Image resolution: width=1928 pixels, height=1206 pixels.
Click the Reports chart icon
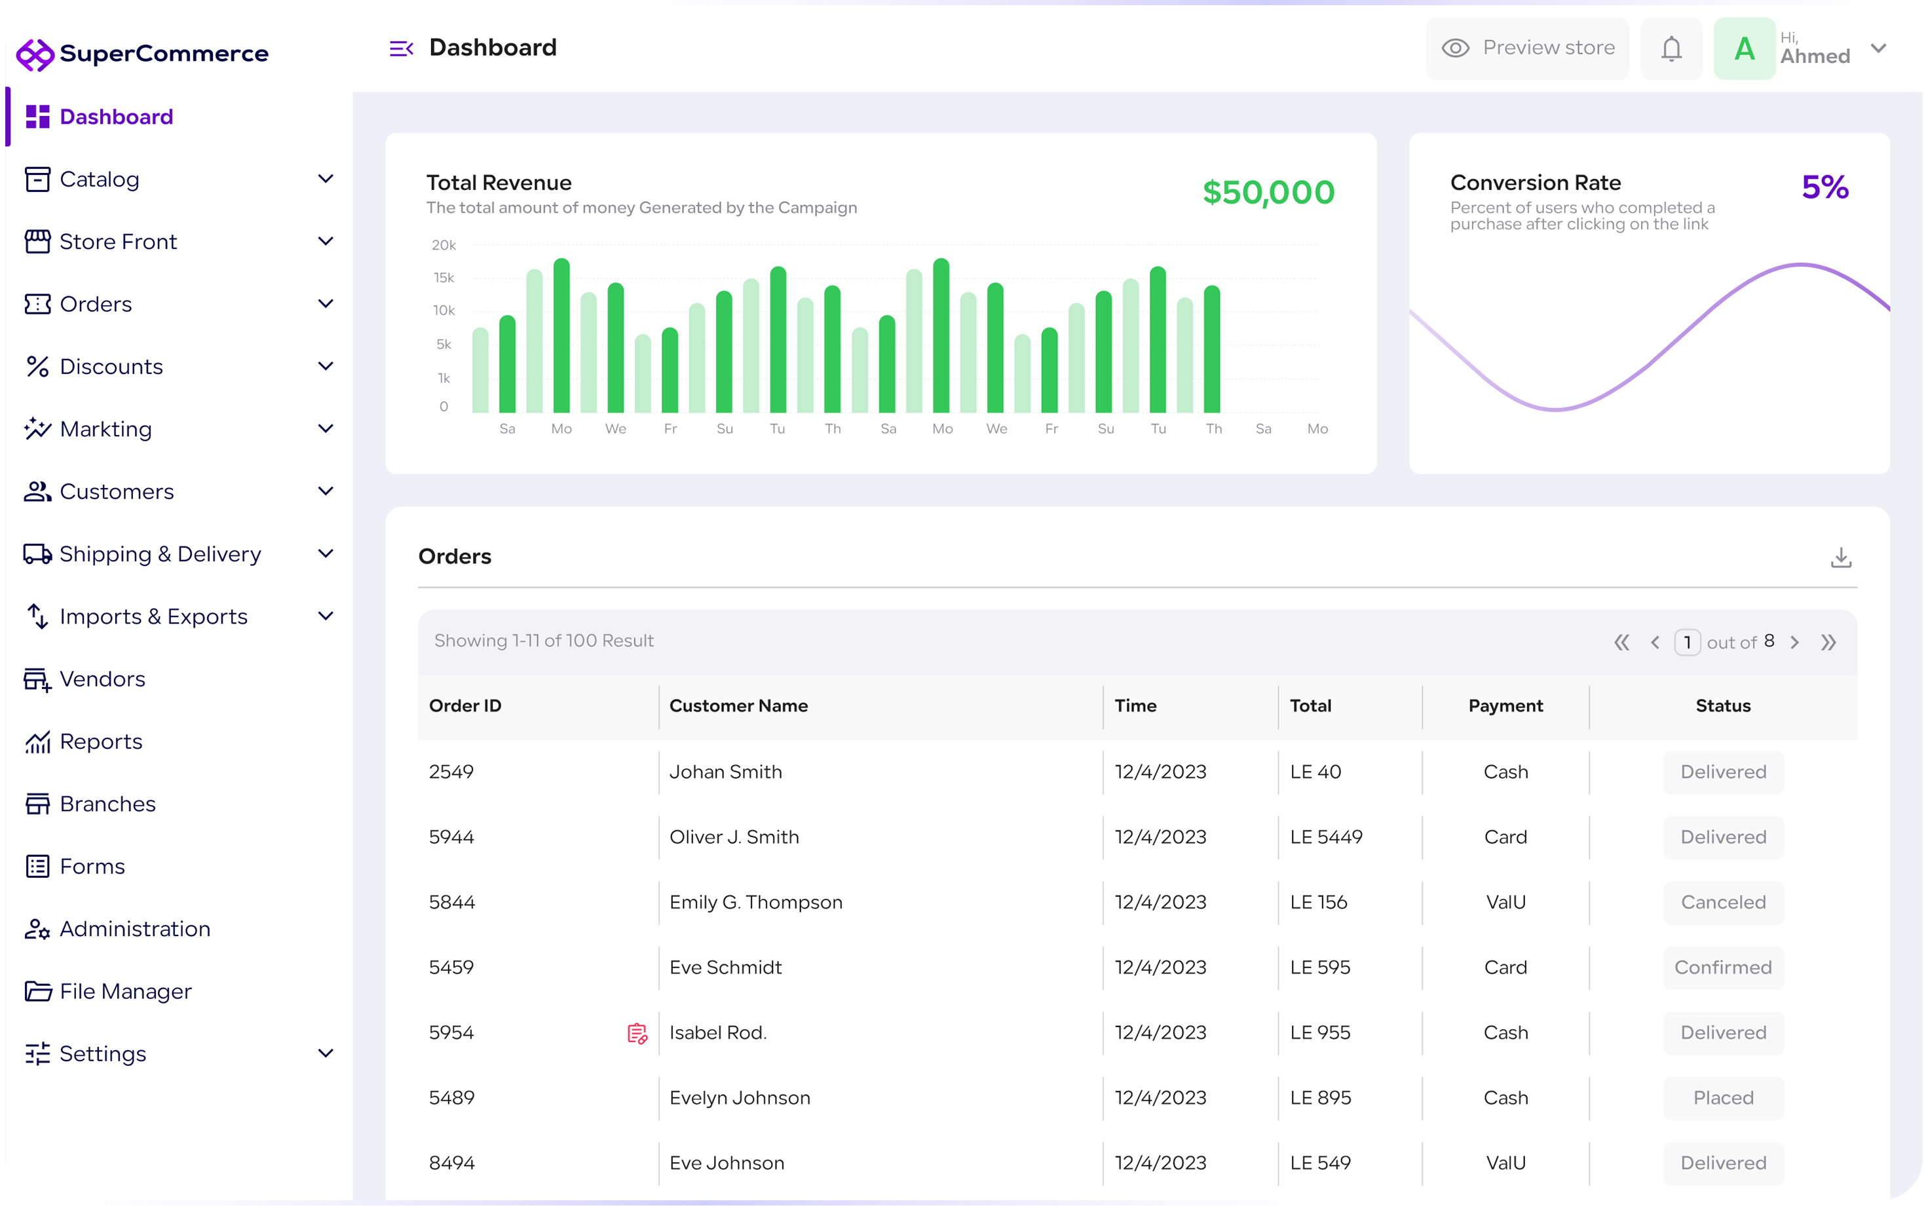[37, 742]
